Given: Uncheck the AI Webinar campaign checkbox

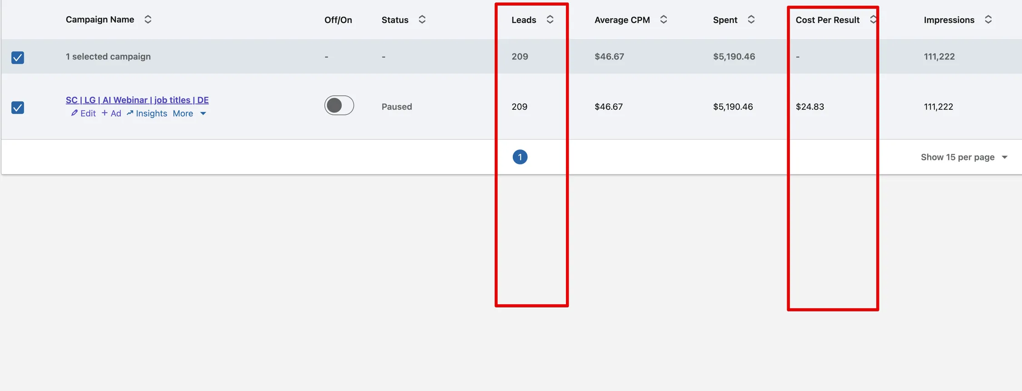Looking at the screenshot, I should (x=18, y=108).
